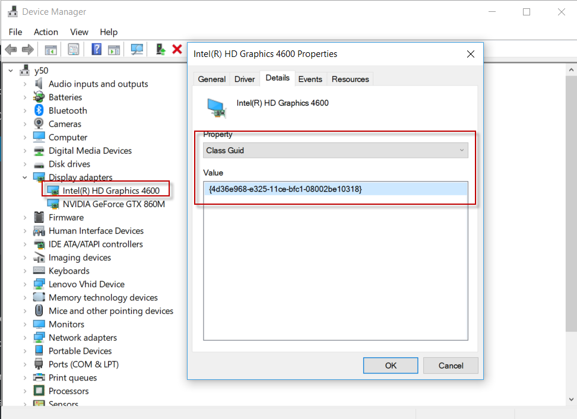Click the Human Interface Devices icon
577x419 pixels.
coord(39,231)
